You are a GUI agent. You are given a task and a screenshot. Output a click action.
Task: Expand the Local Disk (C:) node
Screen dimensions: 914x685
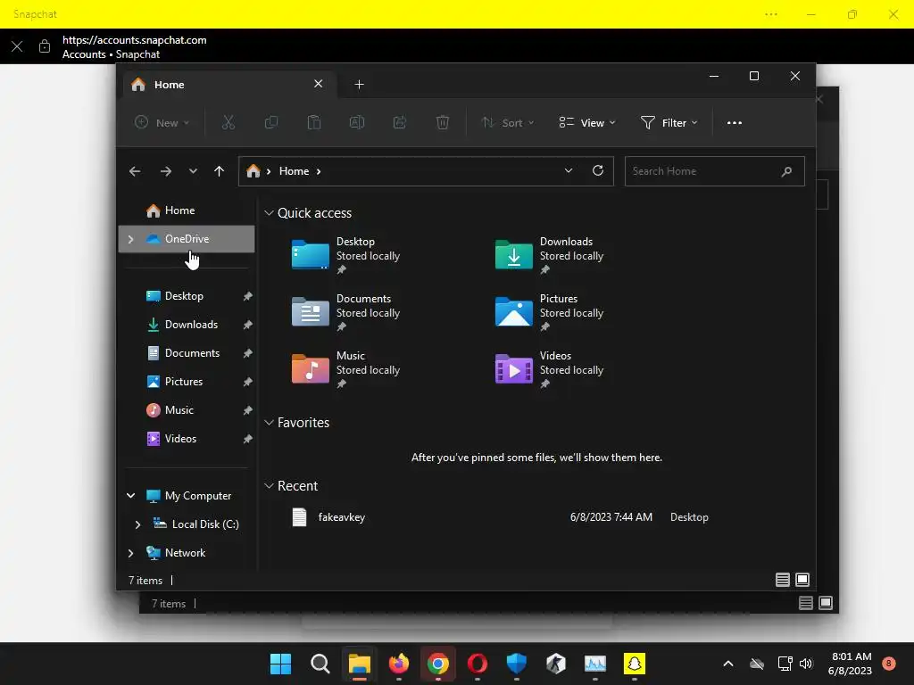pos(137,524)
